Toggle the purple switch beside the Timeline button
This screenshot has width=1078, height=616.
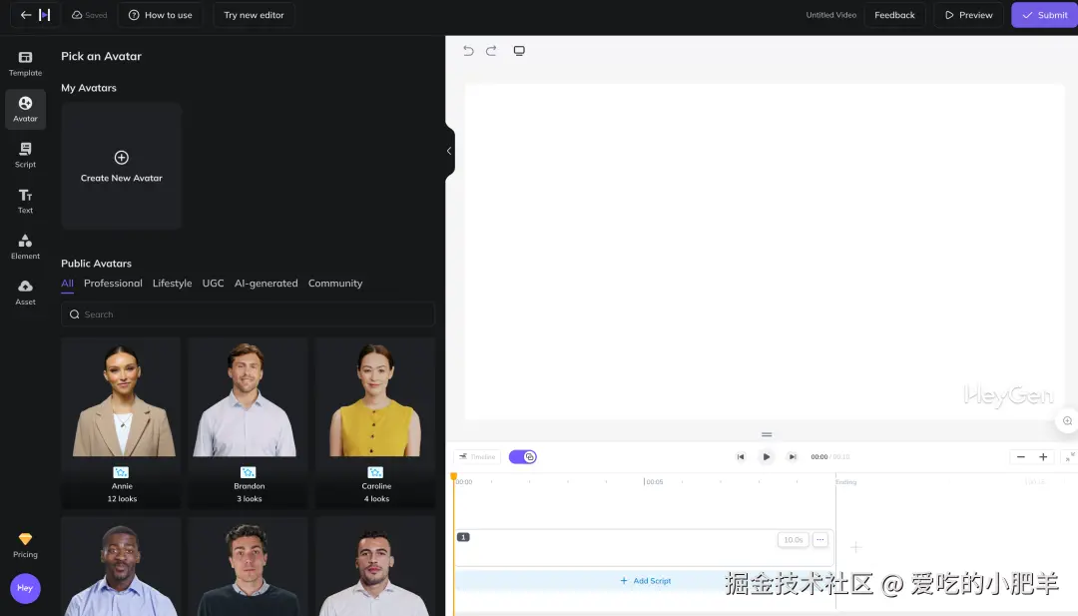[x=522, y=456]
